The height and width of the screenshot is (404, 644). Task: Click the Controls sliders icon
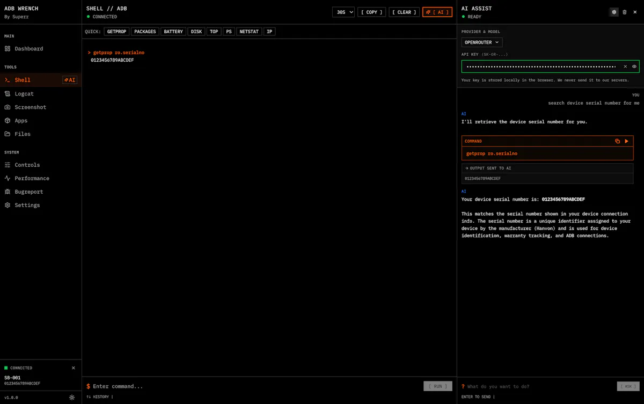[x=8, y=165]
